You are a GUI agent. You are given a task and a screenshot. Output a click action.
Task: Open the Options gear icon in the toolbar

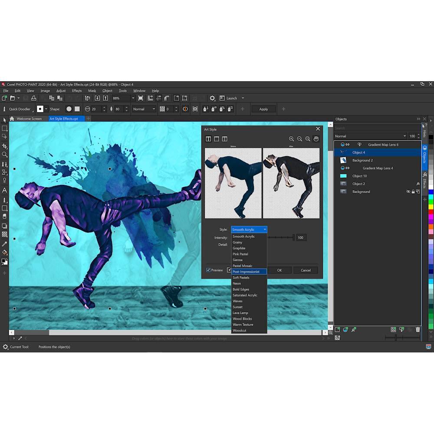[212, 98]
